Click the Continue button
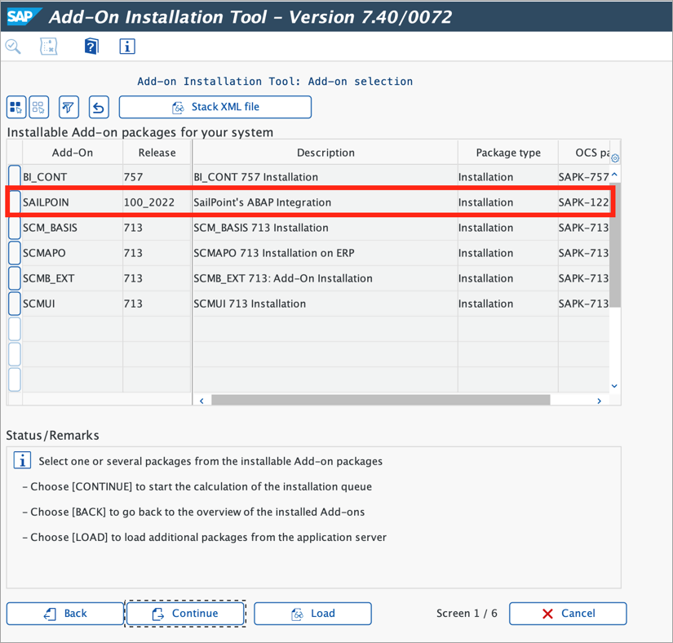Viewport: 673px width, 643px height. [x=185, y=614]
